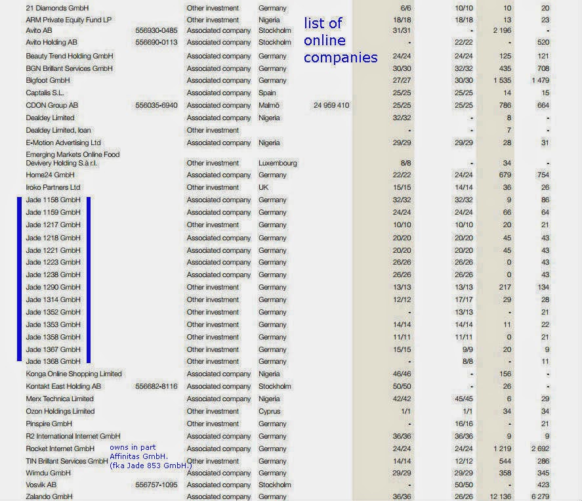Click registration number 556690-0113
Image resolution: width=582 pixels, height=501 pixels.
click(x=156, y=42)
